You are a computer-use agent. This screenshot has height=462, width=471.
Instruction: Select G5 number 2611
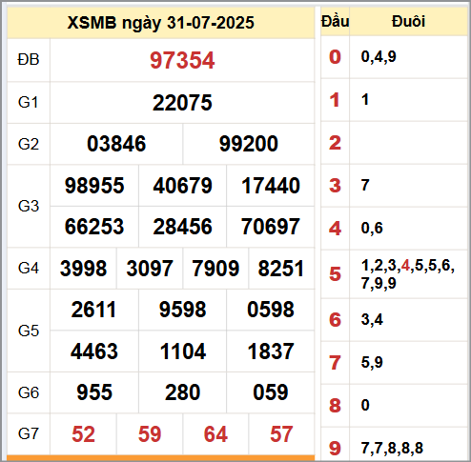pos(93,310)
